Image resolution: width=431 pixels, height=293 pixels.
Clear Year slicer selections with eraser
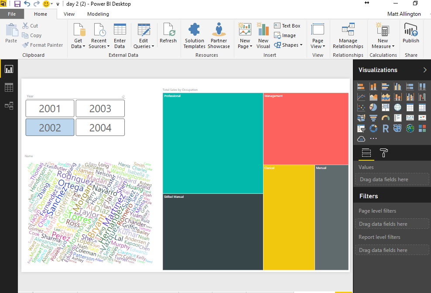(x=123, y=97)
